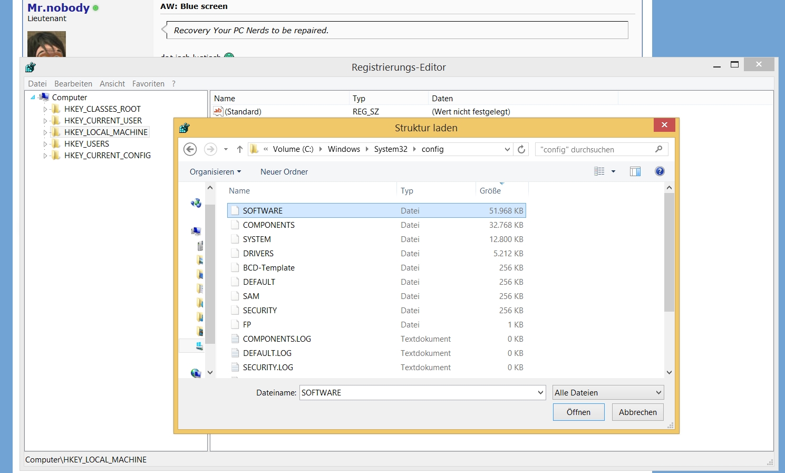The width and height of the screenshot is (785, 473).
Task: Collapse the Computer root node
Action: click(x=33, y=97)
